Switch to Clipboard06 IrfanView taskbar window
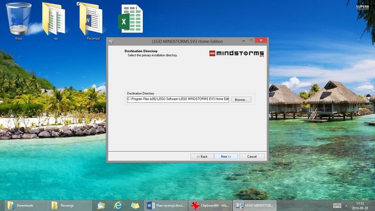 (x=210, y=205)
